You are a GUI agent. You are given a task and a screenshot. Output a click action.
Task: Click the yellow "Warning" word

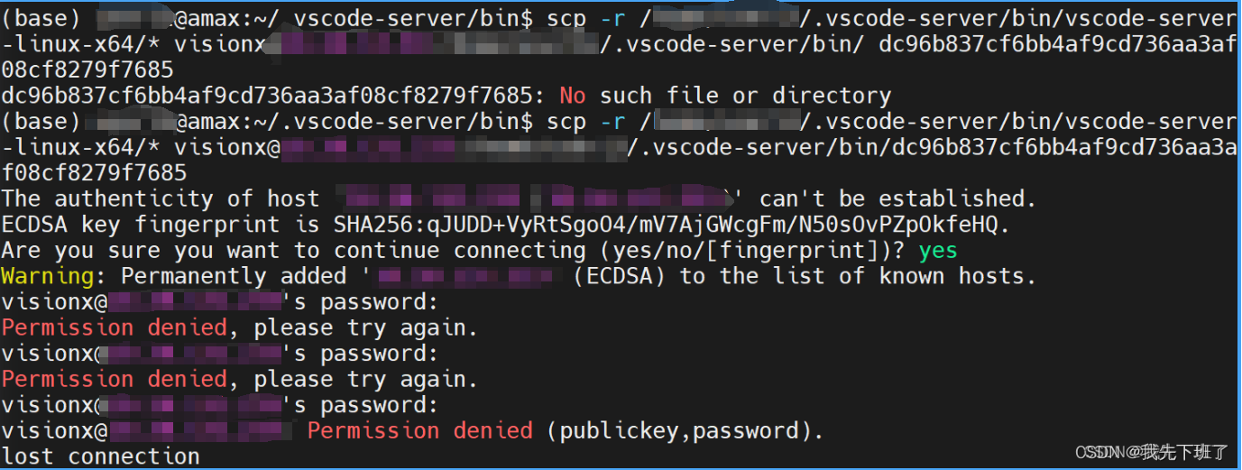pyautogui.click(x=47, y=276)
